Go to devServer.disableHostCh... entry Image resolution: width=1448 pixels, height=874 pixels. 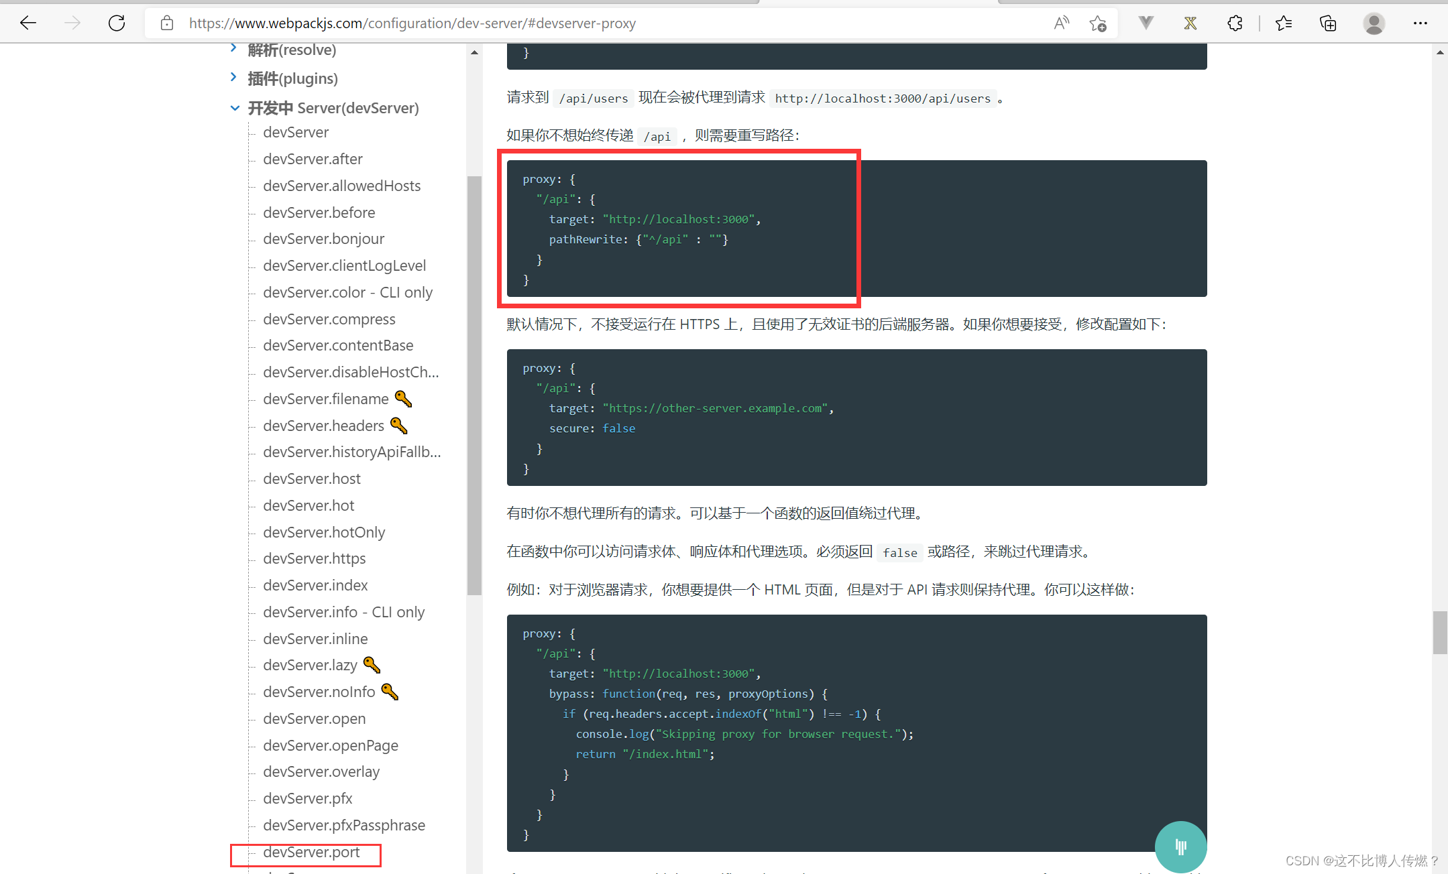[x=351, y=372]
